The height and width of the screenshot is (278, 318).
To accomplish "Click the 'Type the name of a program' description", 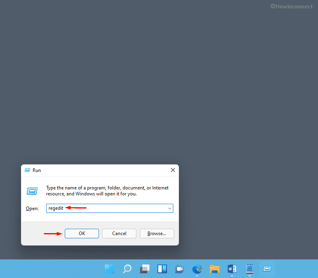I will tap(107, 191).
